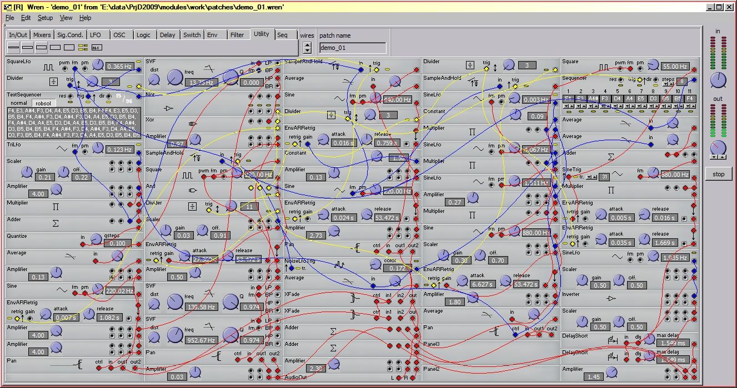Click the SquareLfo rate knob
Viewport: 737px width, 388px height.
click(x=98, y=65)
